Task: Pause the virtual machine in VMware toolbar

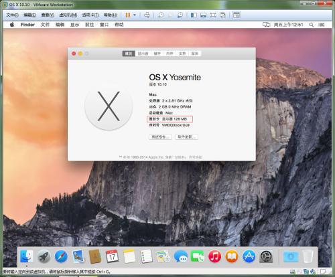Action: [128, 15]
